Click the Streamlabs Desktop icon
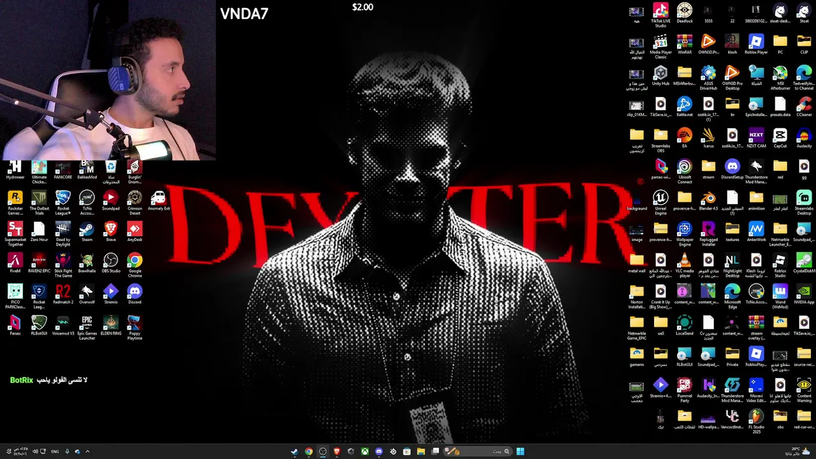 pyautogui.click(x=804, y=203)
